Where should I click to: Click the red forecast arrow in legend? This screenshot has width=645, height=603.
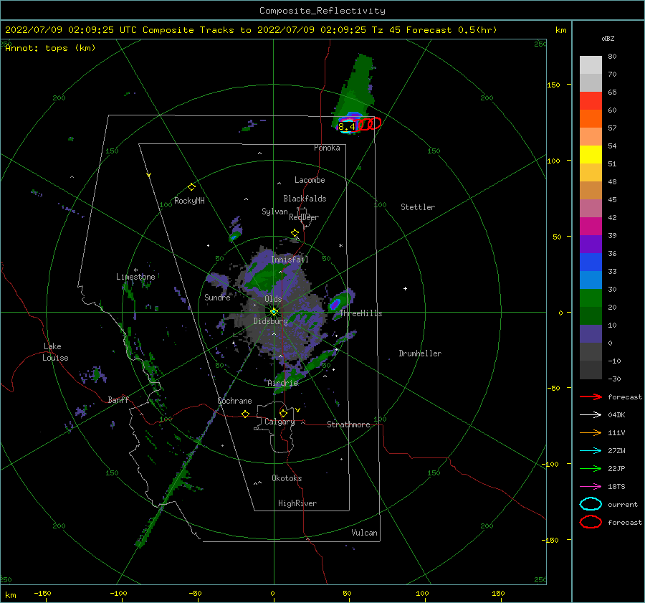click(591, 397)
